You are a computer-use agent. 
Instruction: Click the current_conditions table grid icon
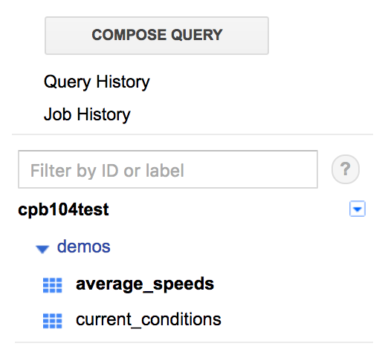tap(52, 321)
